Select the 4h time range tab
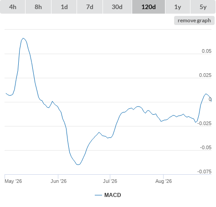The height and width of the screenshot is (207, 216). click(13, 7)
